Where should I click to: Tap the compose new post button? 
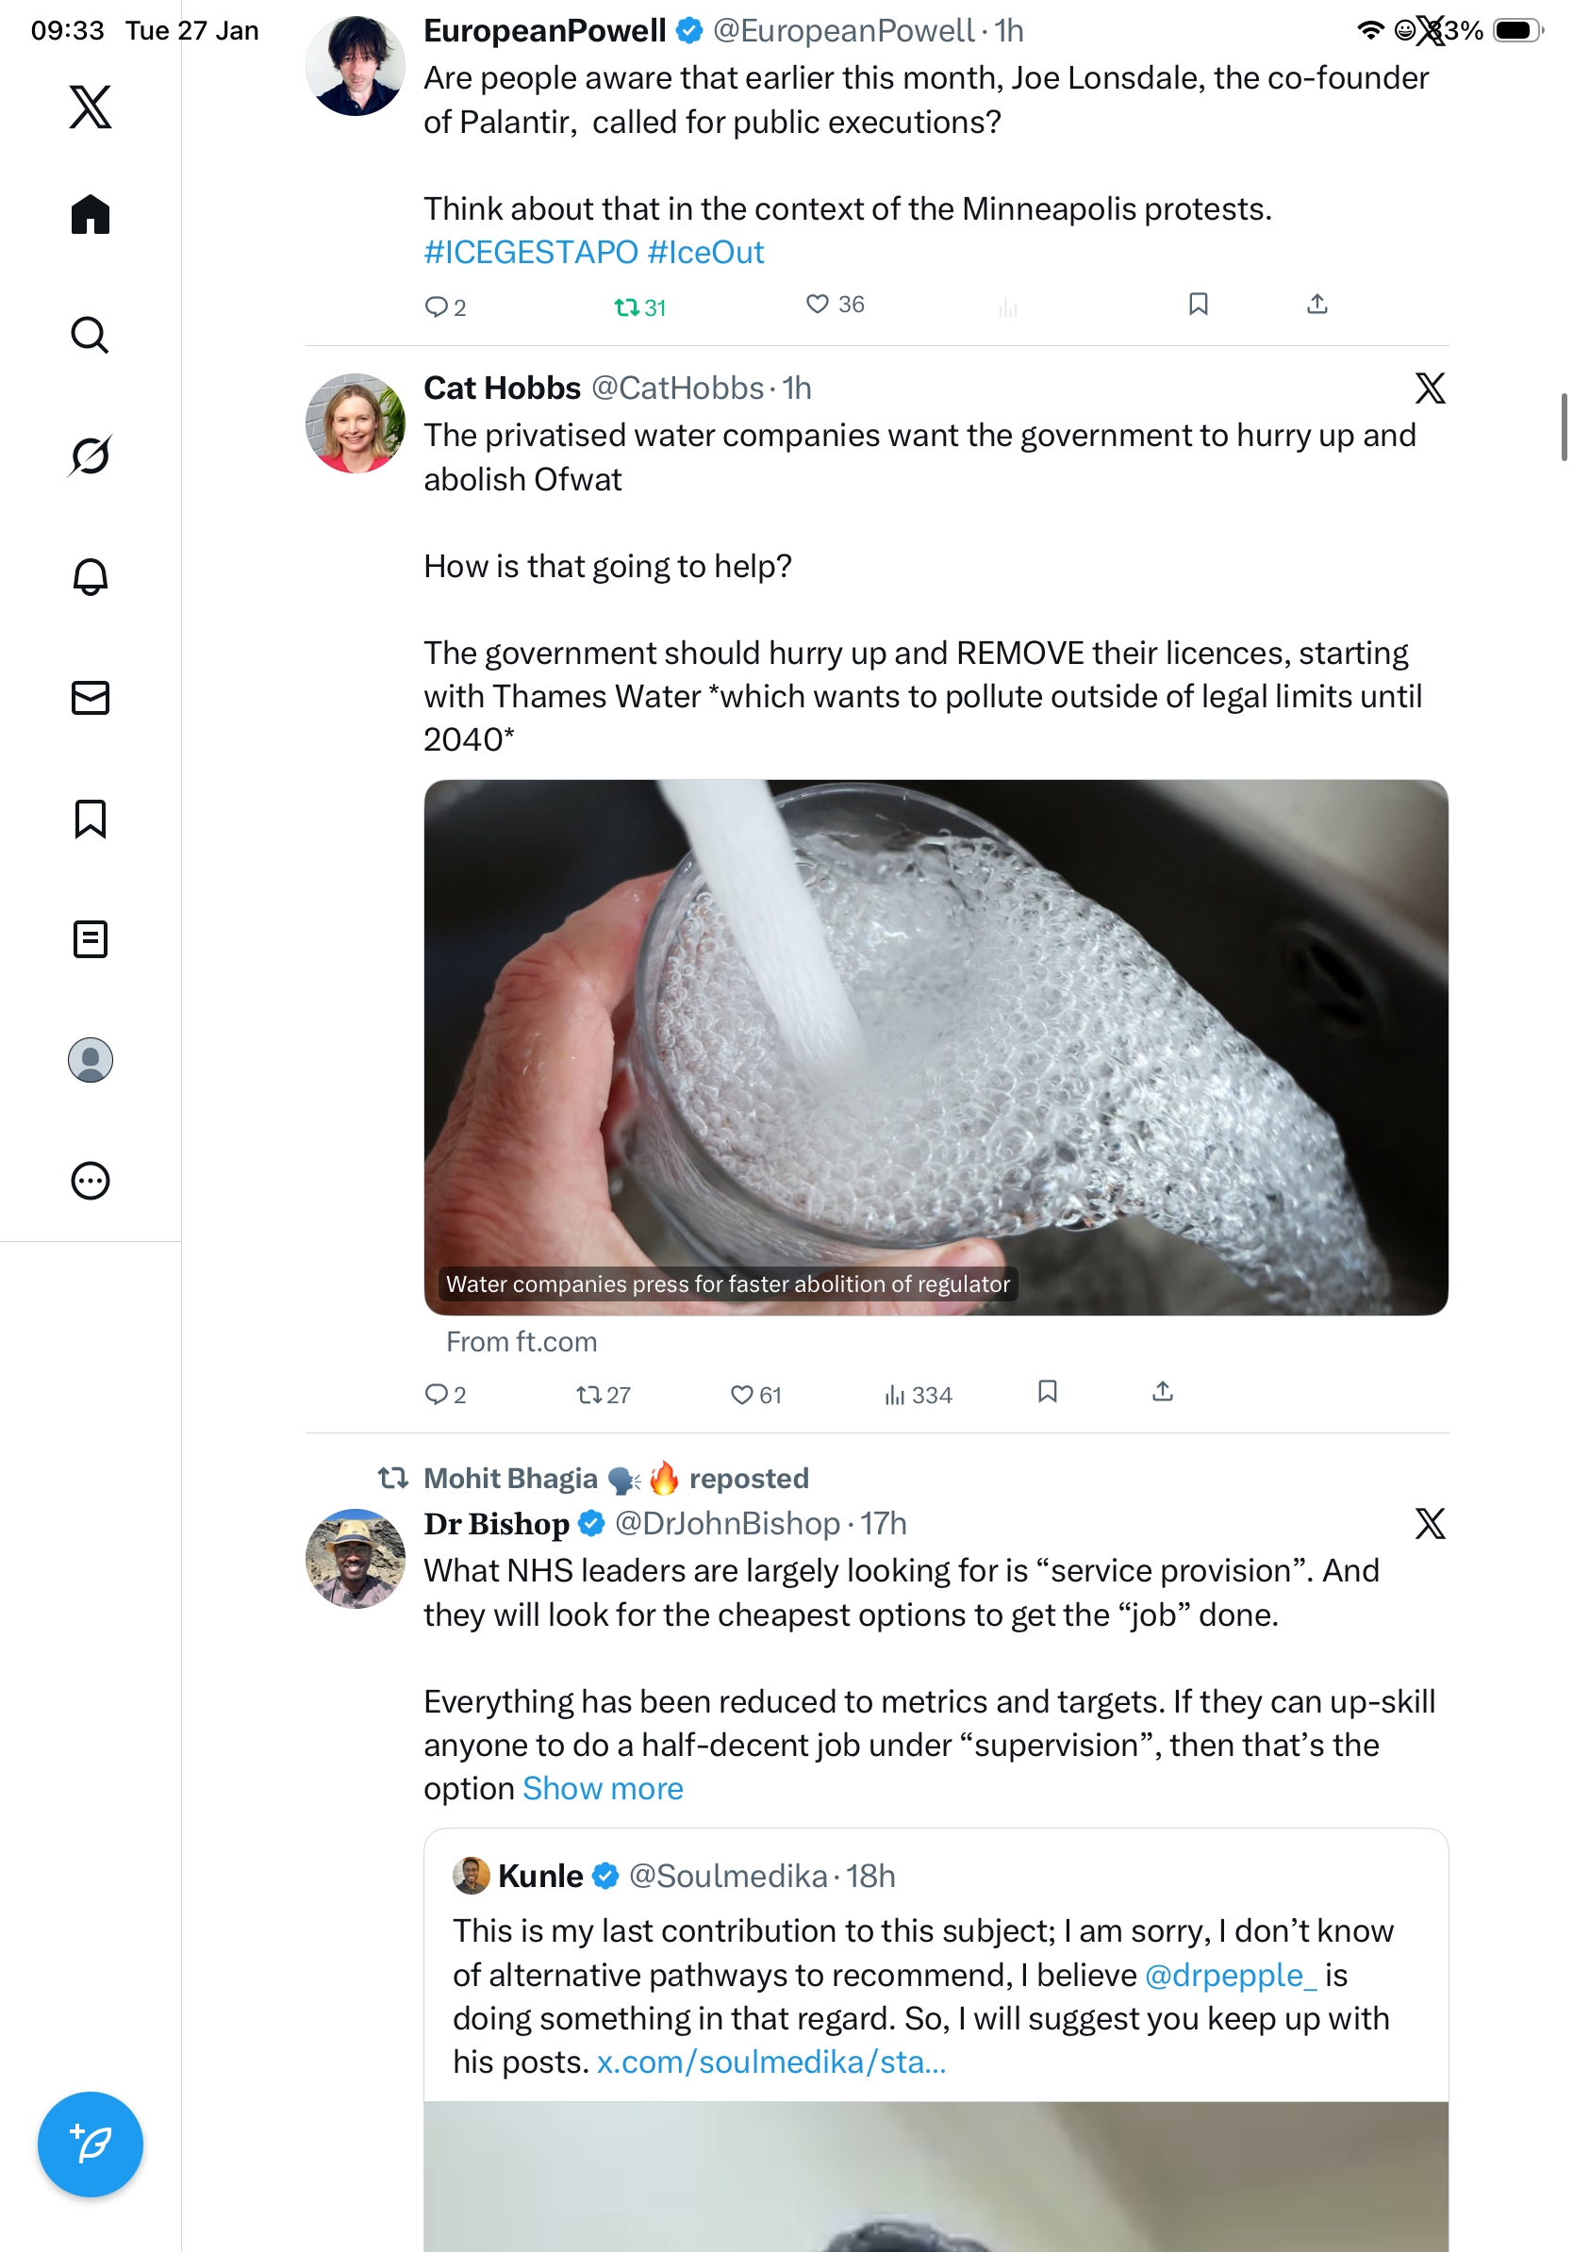pos(91,2144)
